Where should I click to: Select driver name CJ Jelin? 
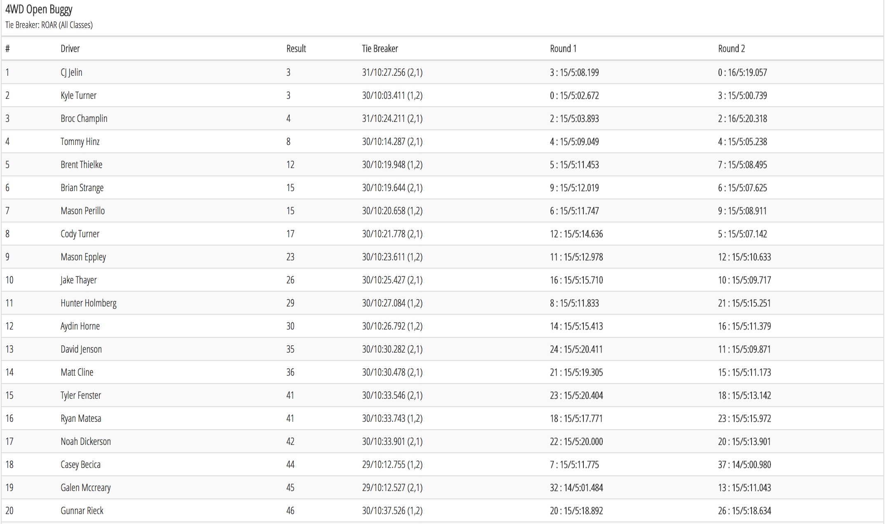coord(71,73)
